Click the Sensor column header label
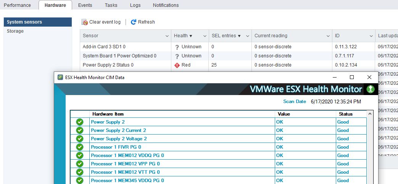 click(90, 36)
